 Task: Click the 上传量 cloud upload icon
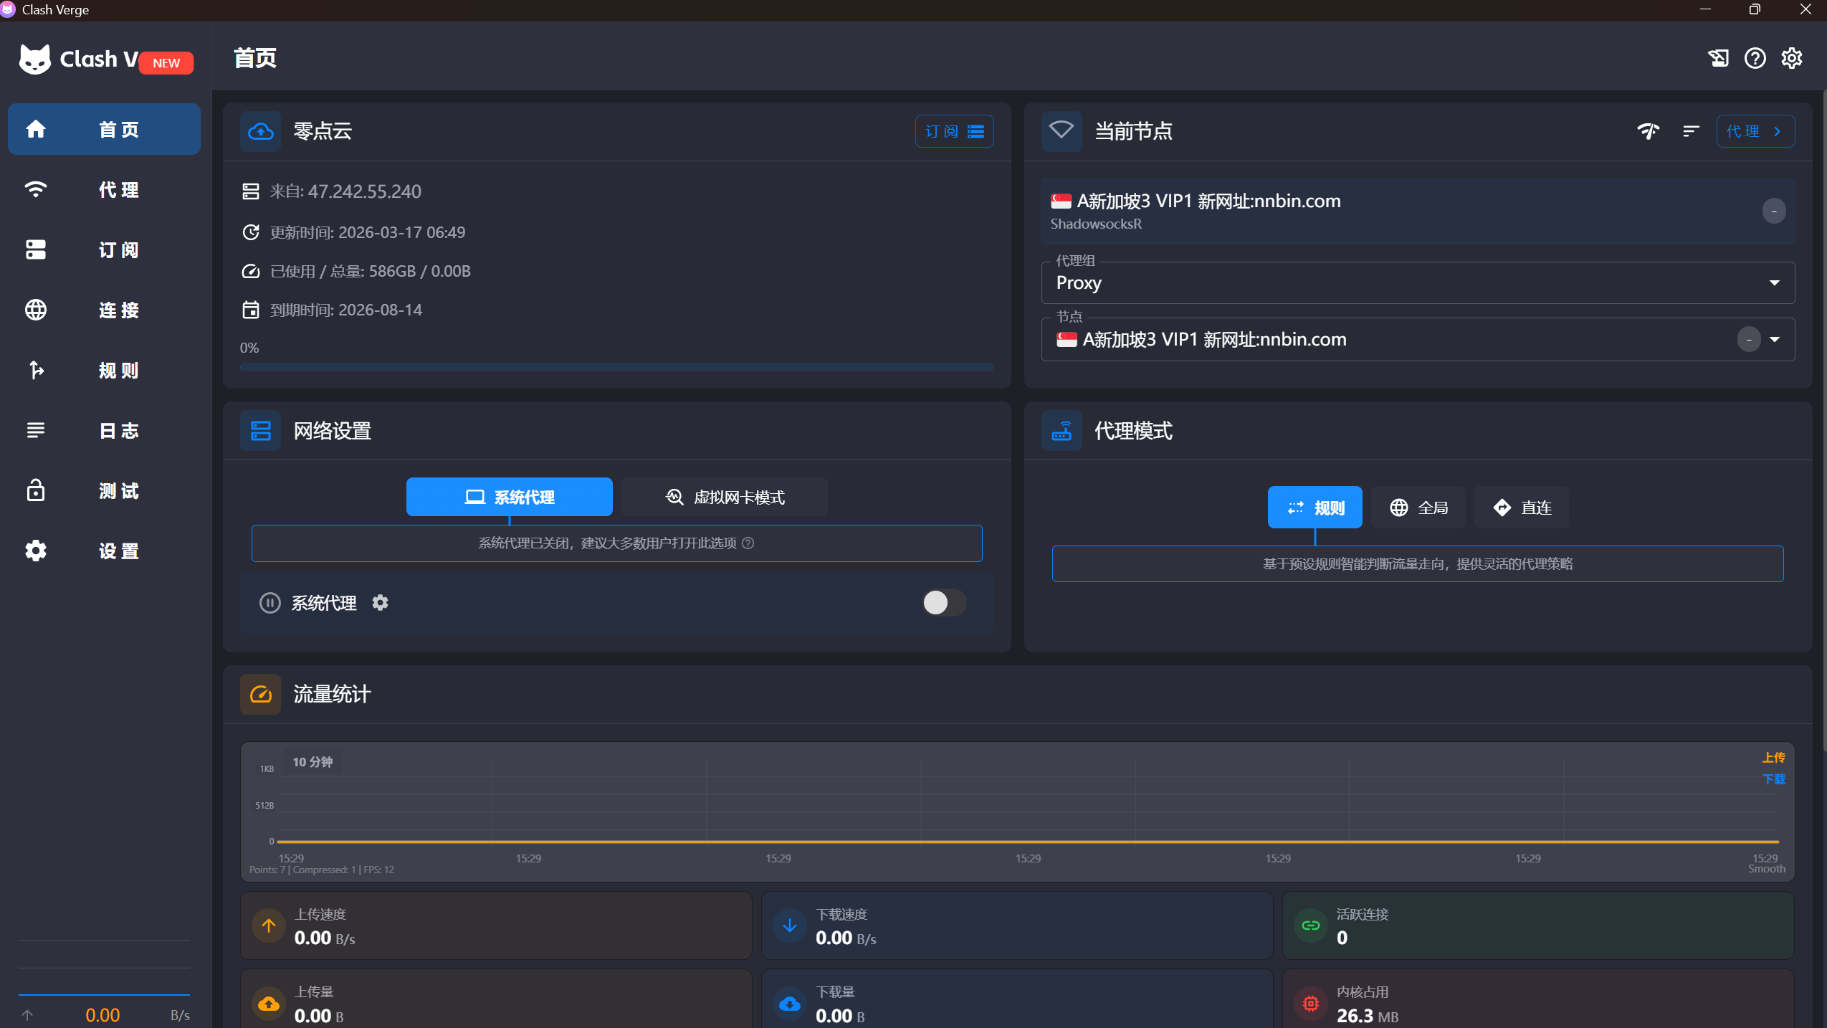point(269,1004)
